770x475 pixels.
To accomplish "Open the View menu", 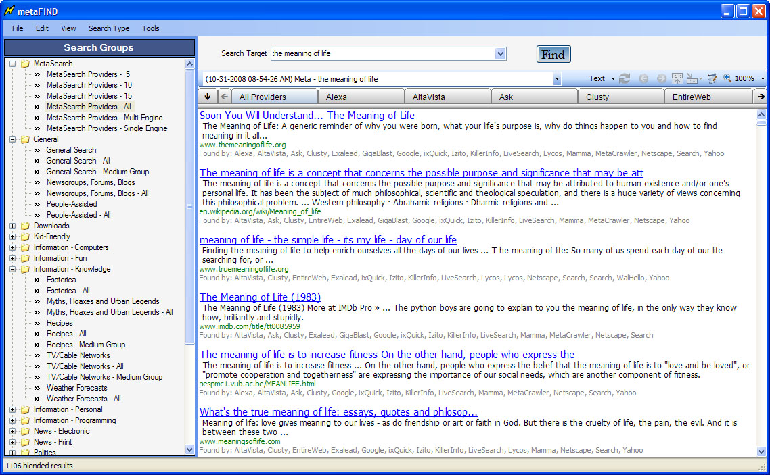I will pos(68,28).
